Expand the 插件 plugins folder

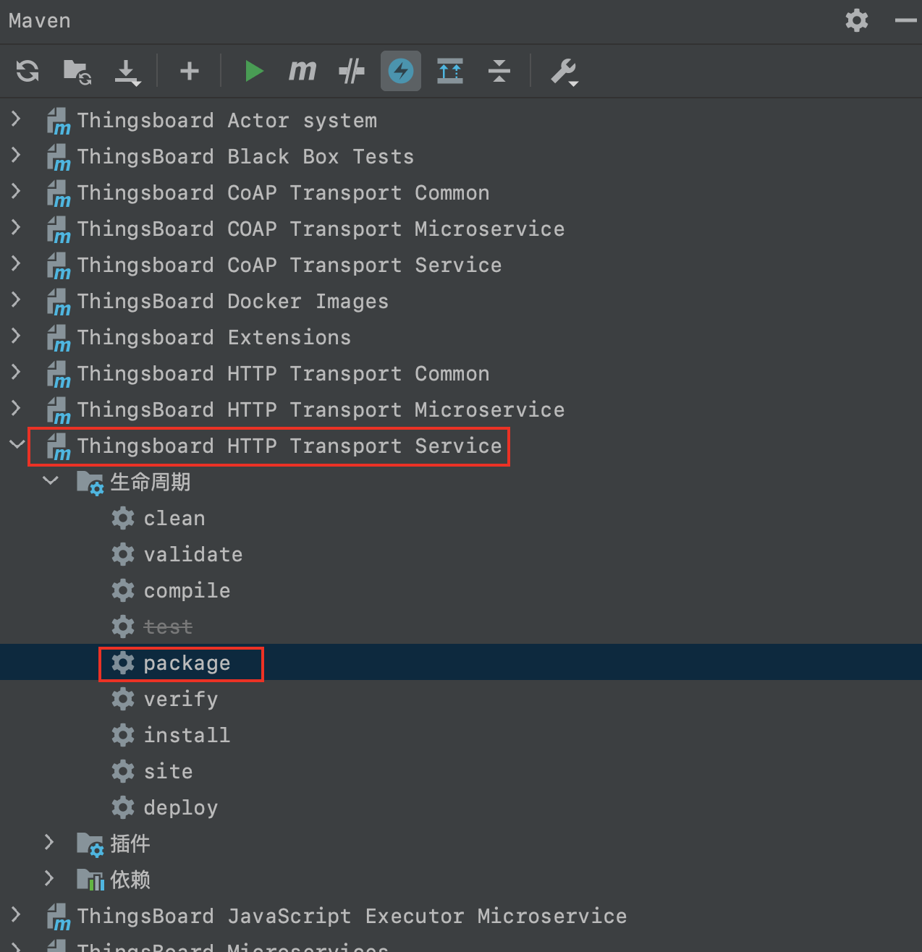49,842
